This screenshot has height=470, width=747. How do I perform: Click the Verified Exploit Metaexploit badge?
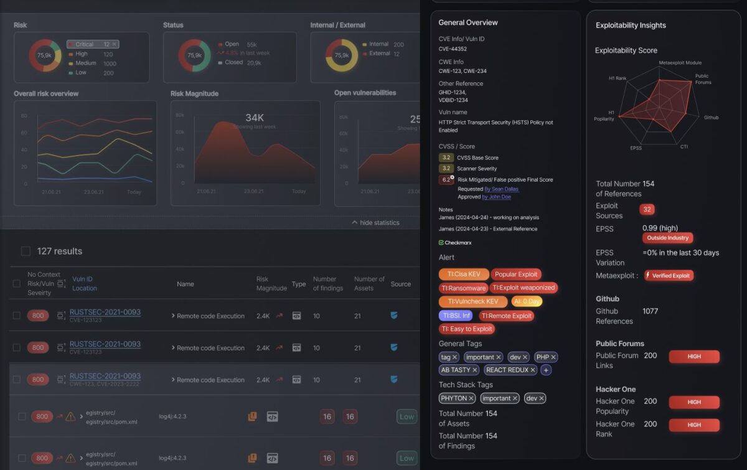coord(669,275)
